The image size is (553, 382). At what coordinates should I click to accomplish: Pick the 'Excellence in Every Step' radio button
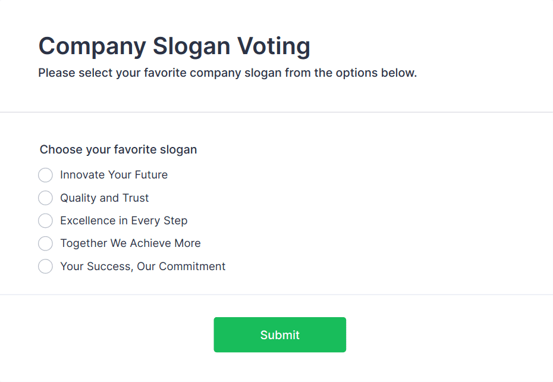click(45, 221)
